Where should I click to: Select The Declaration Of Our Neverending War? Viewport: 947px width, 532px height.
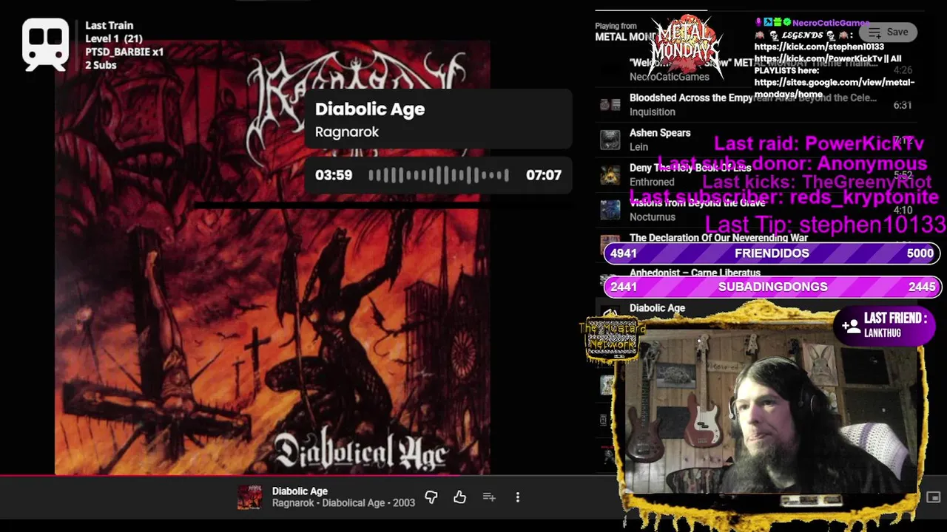pos(718,238)
